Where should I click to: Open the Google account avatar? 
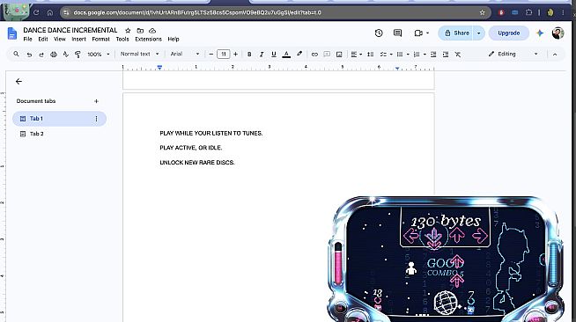(558, 33)
